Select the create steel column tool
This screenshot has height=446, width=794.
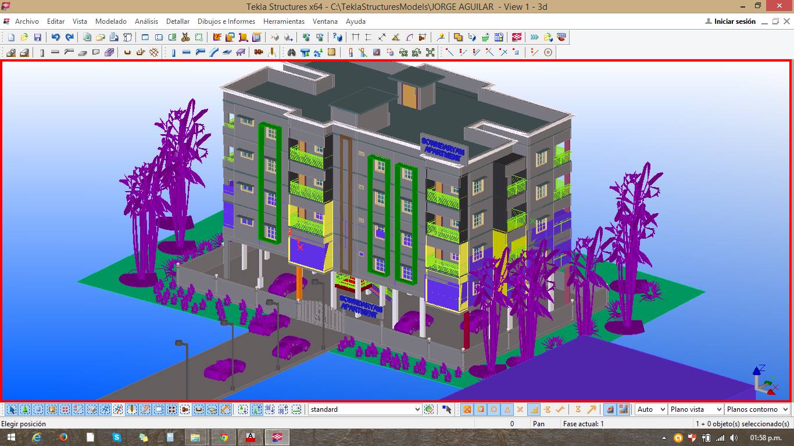click(173, 52)
